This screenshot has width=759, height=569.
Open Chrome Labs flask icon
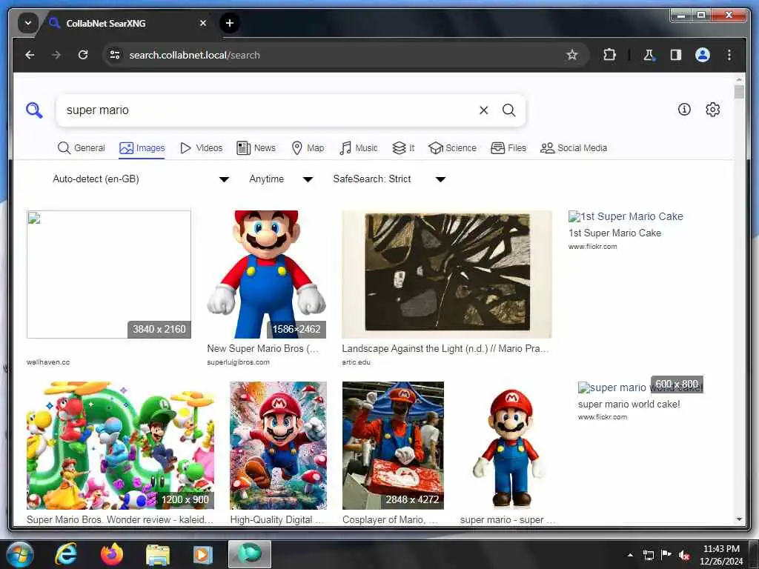649,55
